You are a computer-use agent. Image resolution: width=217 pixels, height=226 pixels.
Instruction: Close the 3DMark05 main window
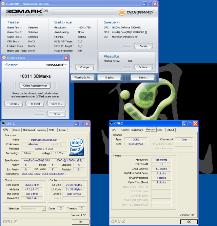[x=155, y=4]
